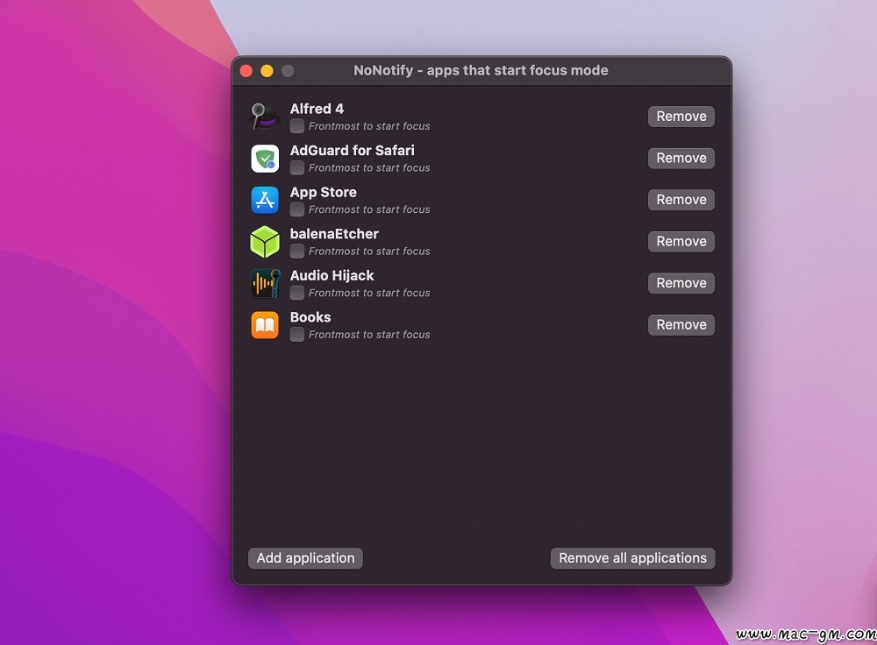The height and width of the screenshot is (645, 877).
Task: Enable Frontmost to start focus for Alfred 4
Action: 297,126
